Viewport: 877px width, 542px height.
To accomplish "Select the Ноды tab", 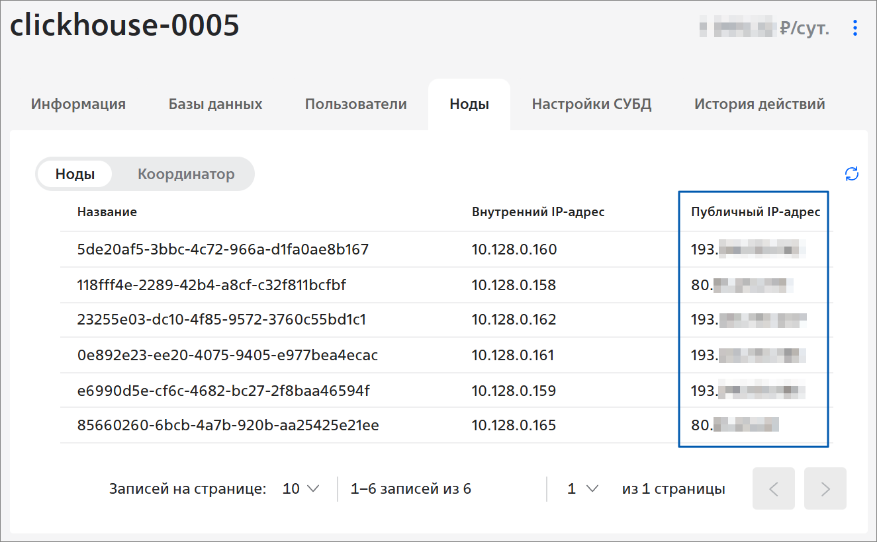I will pos(469,104).
